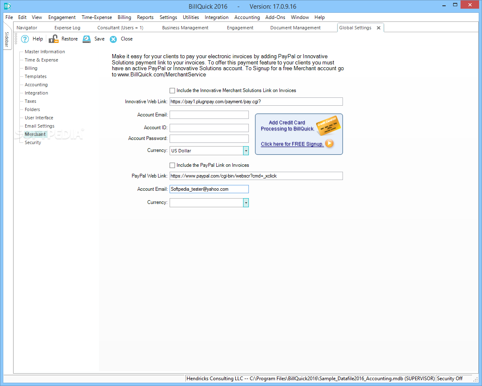Open the Add-Ons menu
Screen dimensions: 482x386
tap(275, 17)
